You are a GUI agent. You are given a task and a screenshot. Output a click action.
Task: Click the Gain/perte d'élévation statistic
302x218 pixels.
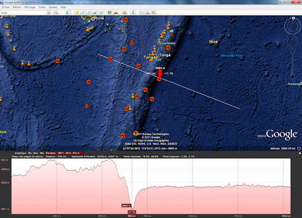tap(95, 157)
